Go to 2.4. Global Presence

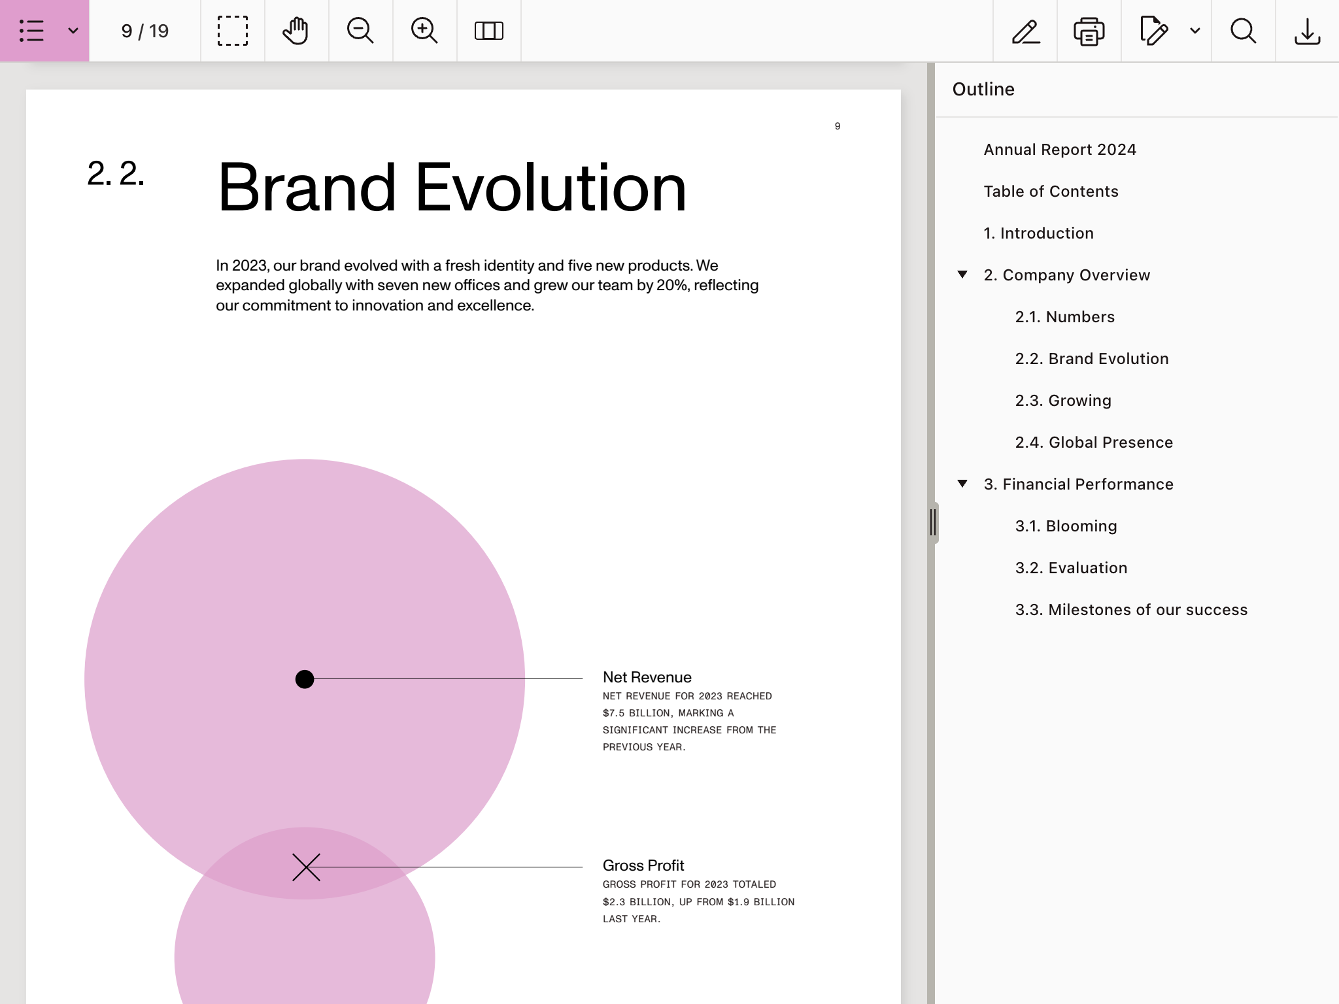1094,443
